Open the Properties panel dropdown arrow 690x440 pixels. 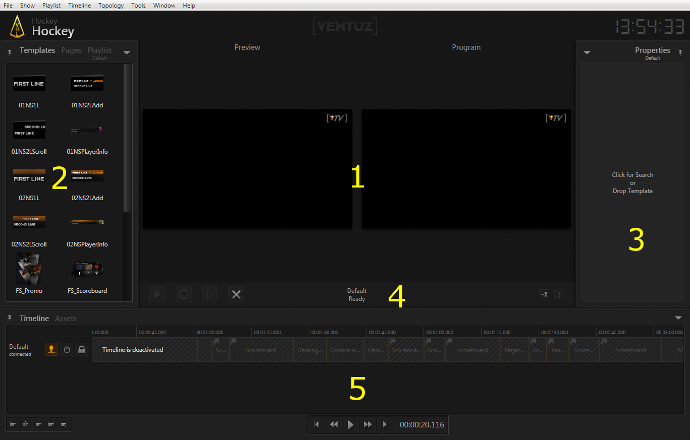587,52
